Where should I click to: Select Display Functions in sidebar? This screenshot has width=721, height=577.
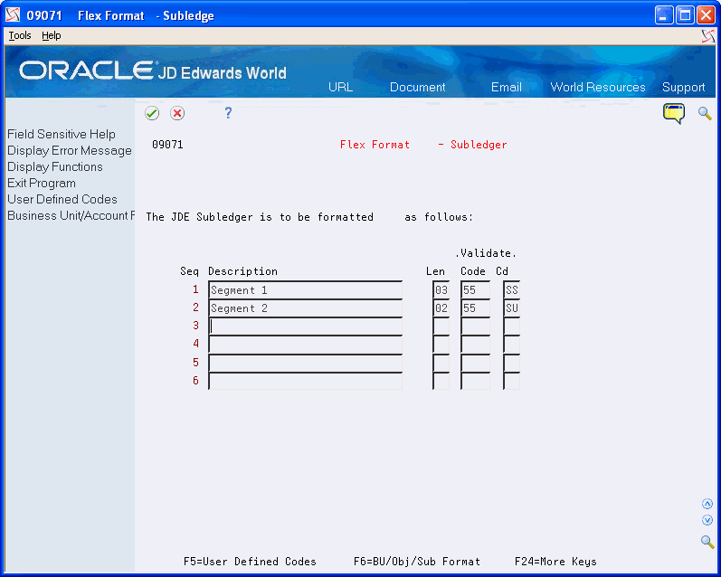coord(54,167)
